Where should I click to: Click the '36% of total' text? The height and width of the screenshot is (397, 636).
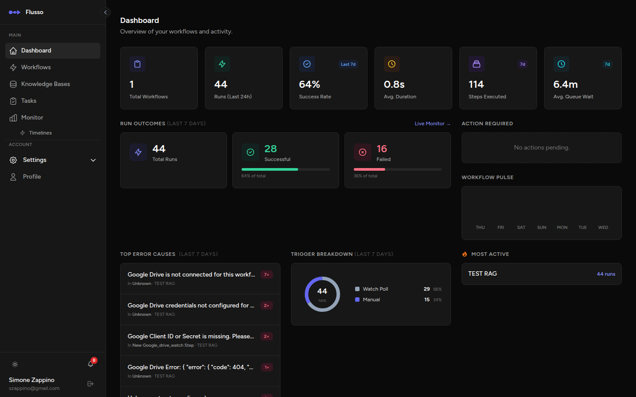pos(366,176)
